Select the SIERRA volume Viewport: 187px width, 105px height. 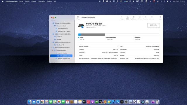tap(61, 40)
